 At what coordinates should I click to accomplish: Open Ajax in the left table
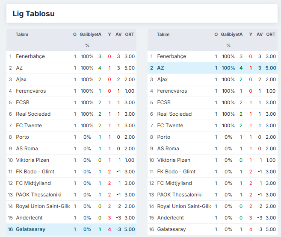click(x=21, y=79)
